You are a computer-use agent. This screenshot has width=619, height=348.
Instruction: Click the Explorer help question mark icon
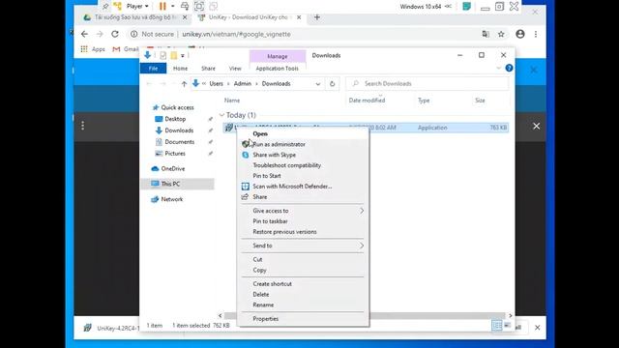point(509,68)
